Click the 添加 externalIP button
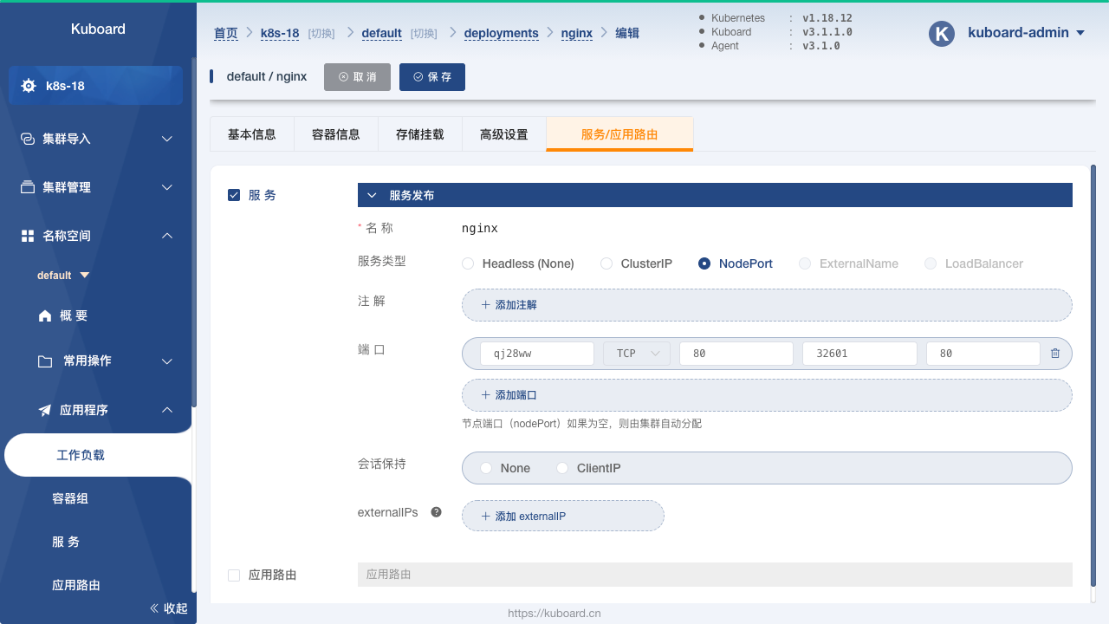 tap(563, 517)
